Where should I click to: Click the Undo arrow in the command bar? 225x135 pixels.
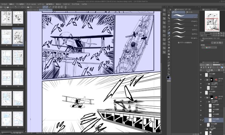[16, 7]
